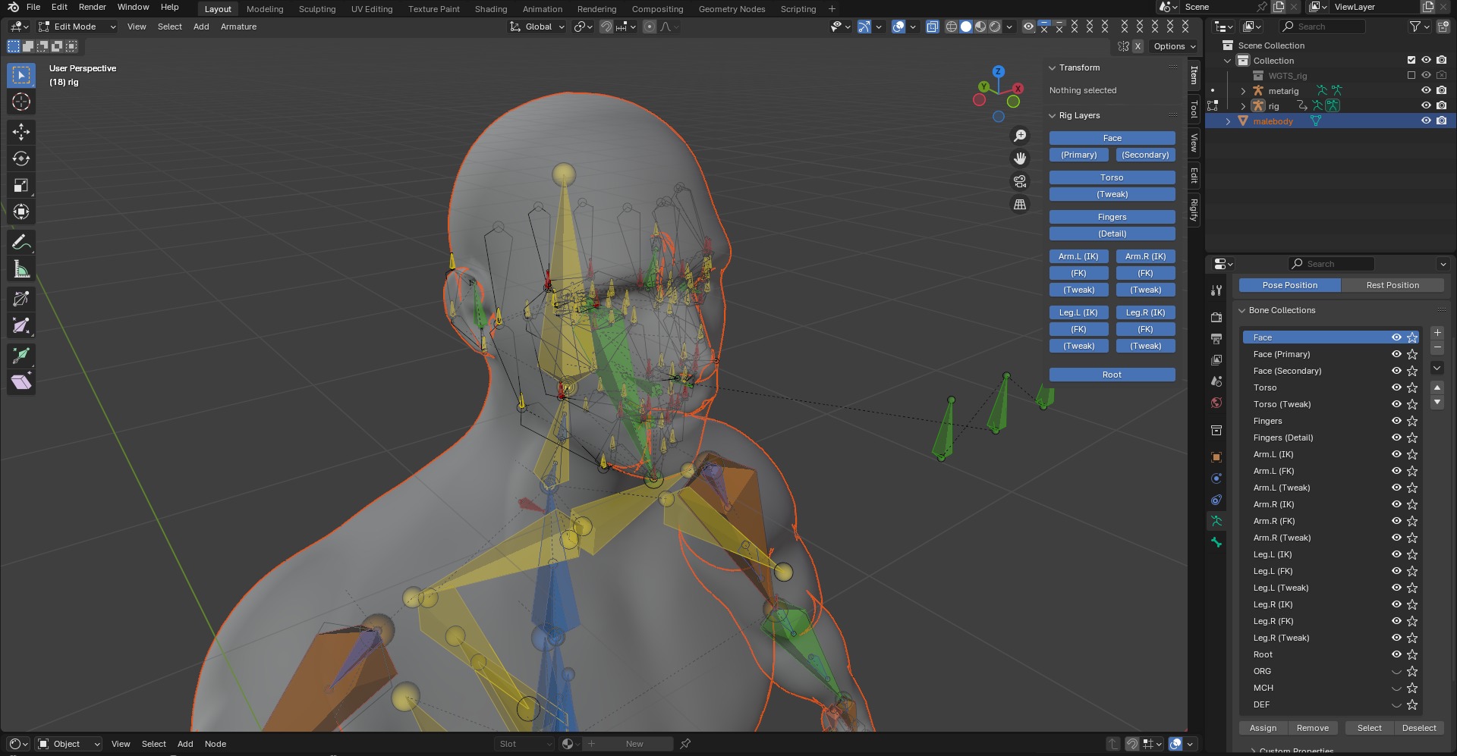1457x756 pixels.
Task: Click the Pan view hand icon
Action: [x=1020, y=158]
